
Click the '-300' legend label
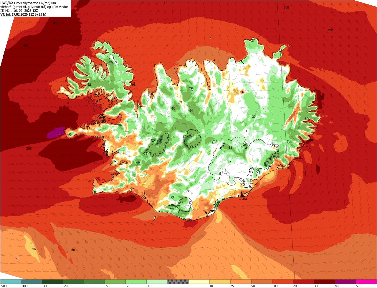point(45,286)
